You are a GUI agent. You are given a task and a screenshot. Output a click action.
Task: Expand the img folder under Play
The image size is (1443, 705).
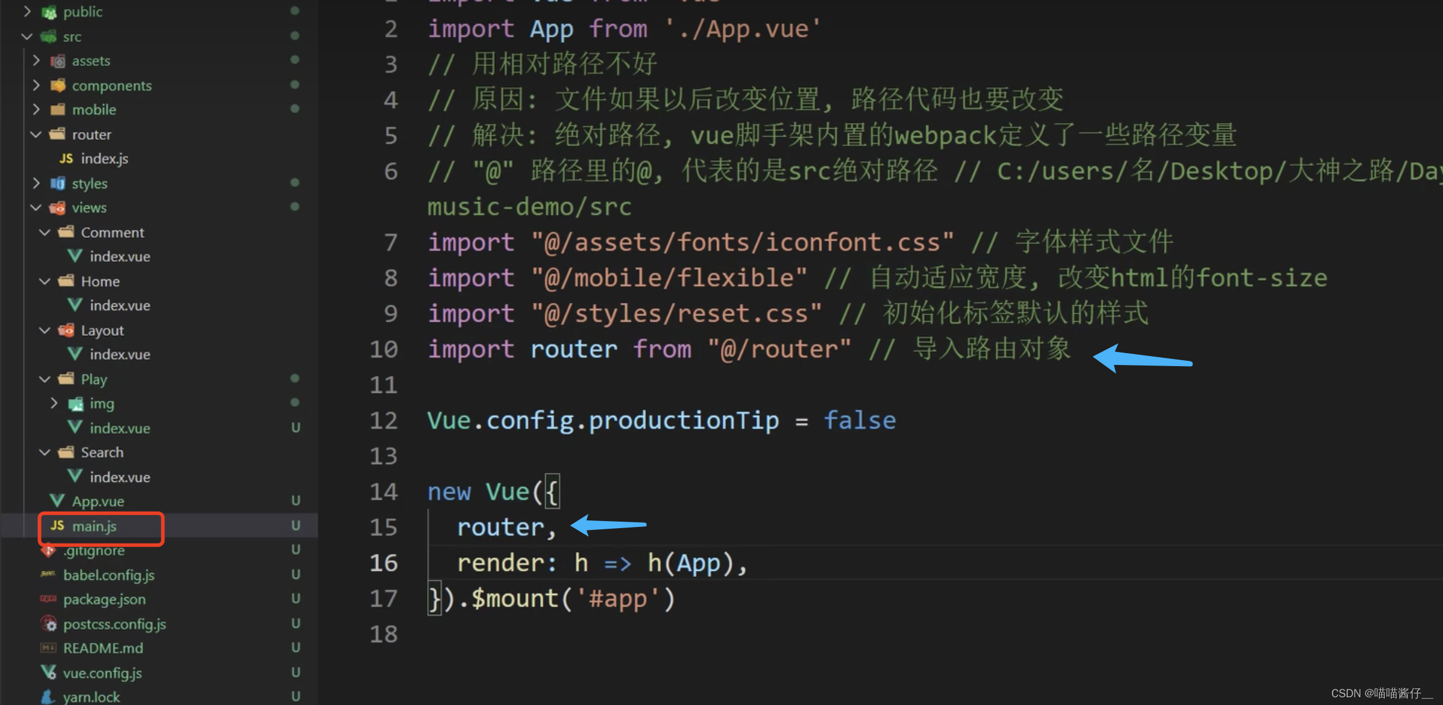[x=55, y=403]
